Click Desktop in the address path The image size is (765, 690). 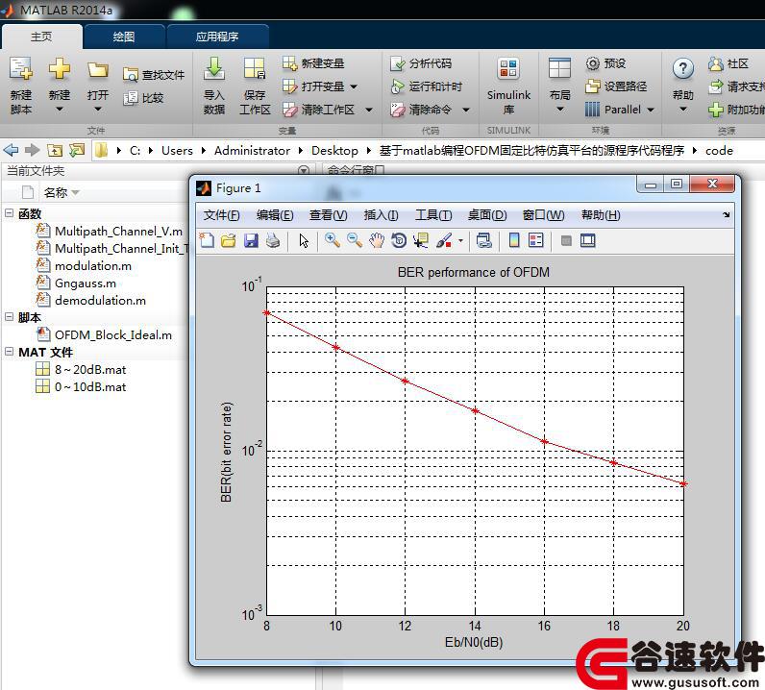334,150
